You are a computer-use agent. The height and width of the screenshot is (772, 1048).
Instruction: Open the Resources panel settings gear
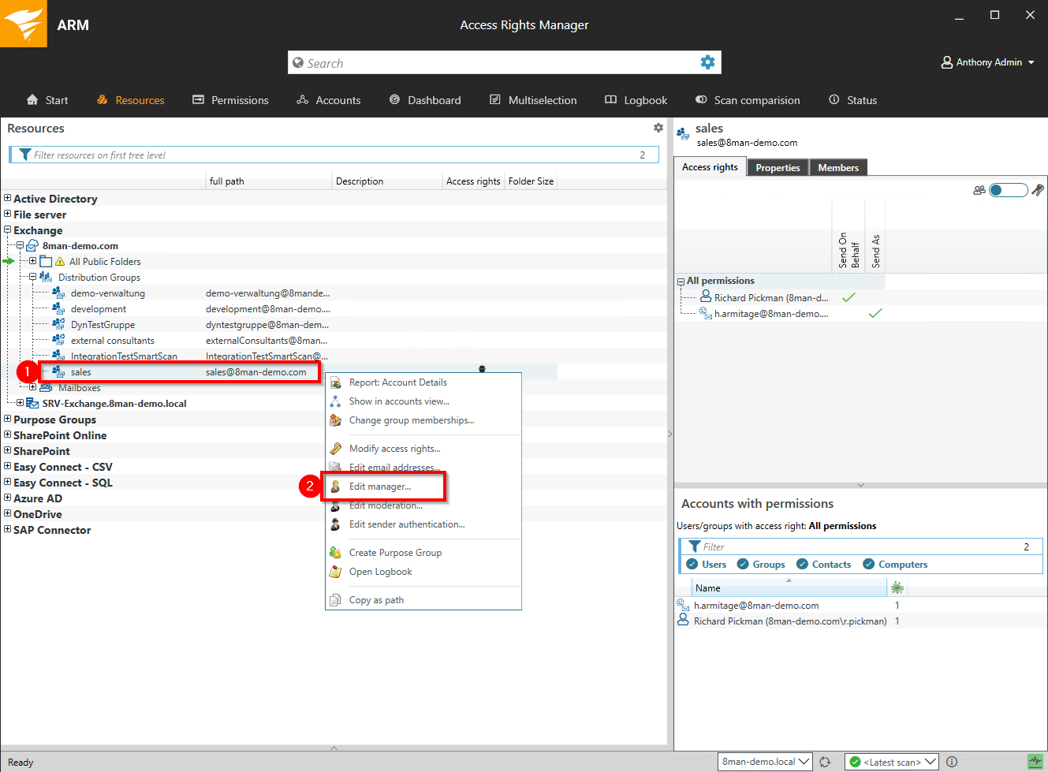(x=658, y=128)
